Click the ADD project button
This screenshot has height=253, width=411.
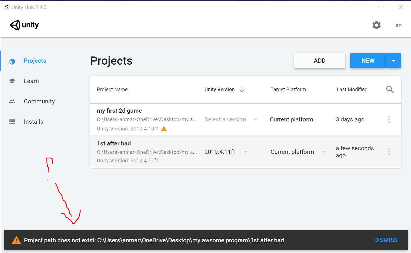320,61
